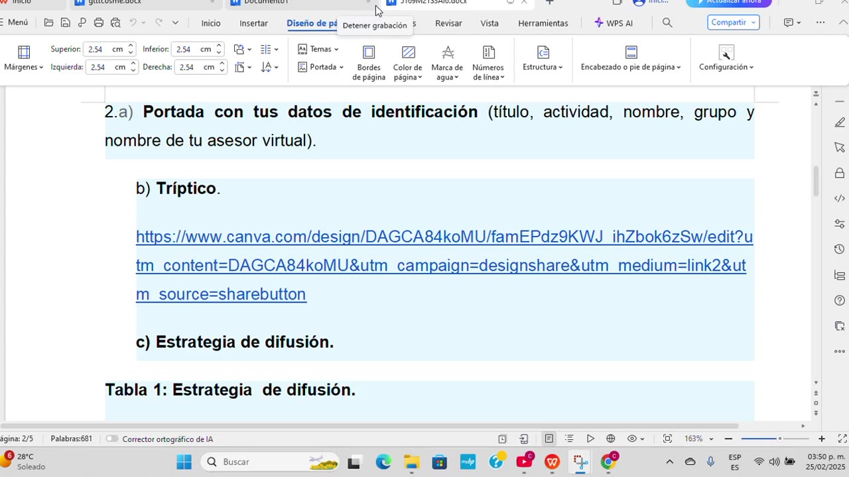
Task: Open Bordes de página tool
Action: click(369, 63)
